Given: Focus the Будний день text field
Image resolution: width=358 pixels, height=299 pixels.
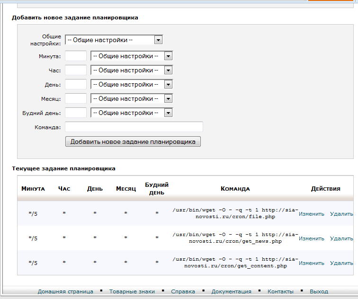Looking at the screenshot, I should (76, 113).
